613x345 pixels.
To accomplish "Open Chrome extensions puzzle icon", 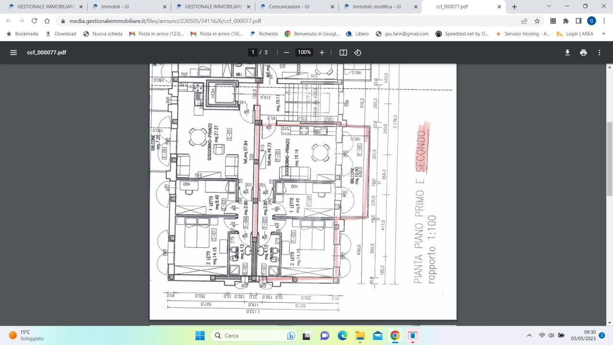I will click(566, 21).
